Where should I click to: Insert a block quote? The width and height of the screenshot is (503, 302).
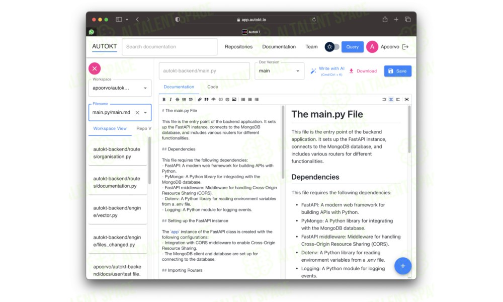(x=206, y=100)
